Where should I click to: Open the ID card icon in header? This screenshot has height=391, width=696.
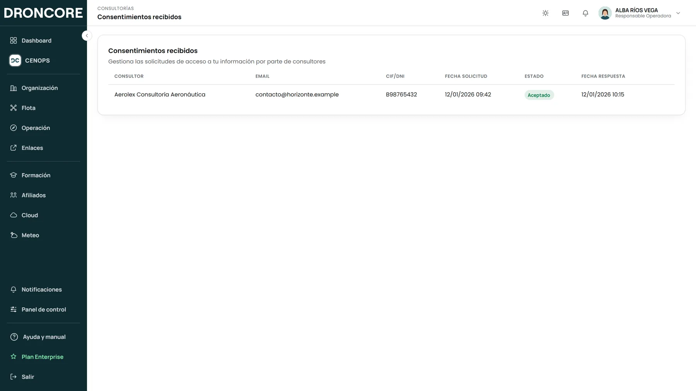(x=565, y=13)
